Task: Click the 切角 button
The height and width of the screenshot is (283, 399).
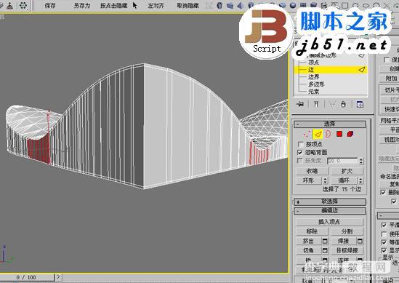Action: pos(309,250)
